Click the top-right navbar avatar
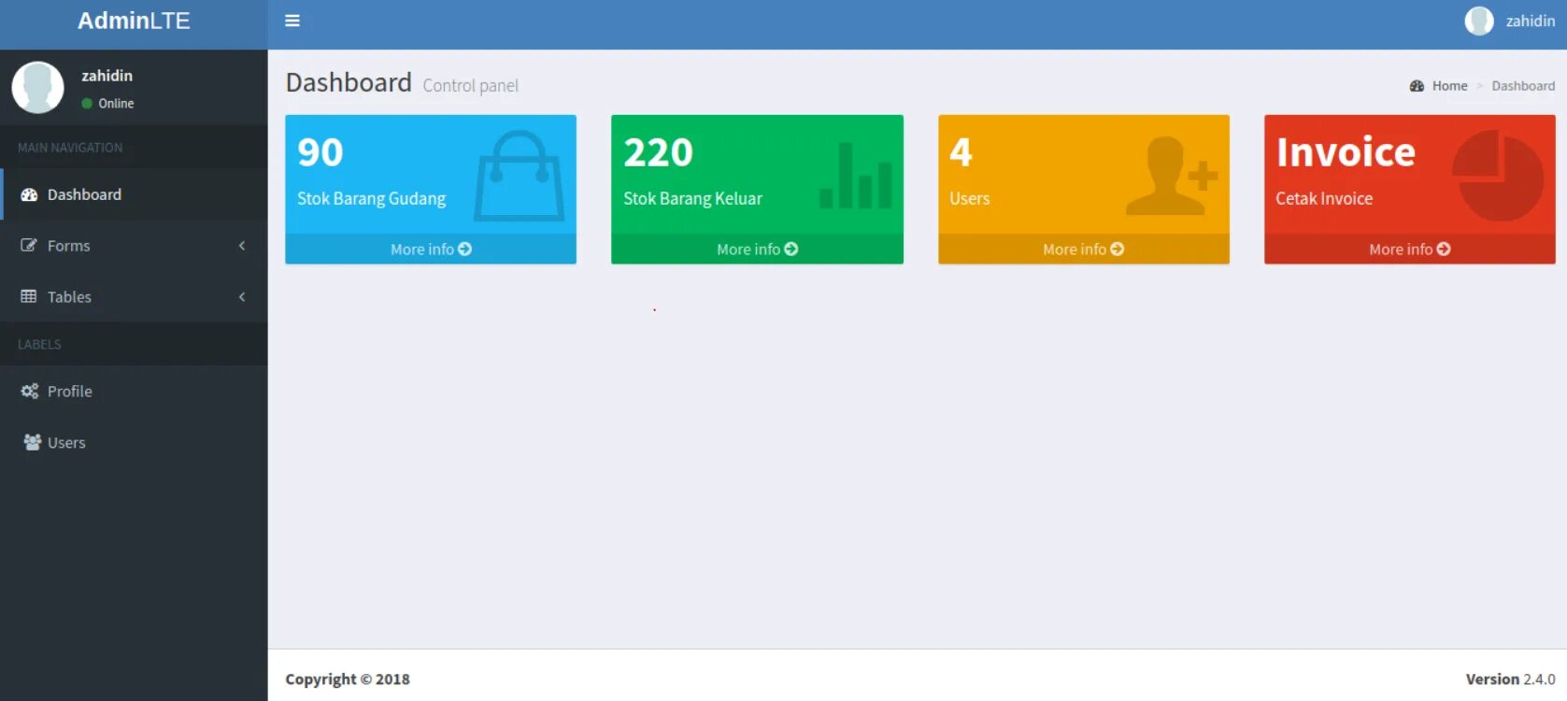1567x701 pixels. (1479, 21)
